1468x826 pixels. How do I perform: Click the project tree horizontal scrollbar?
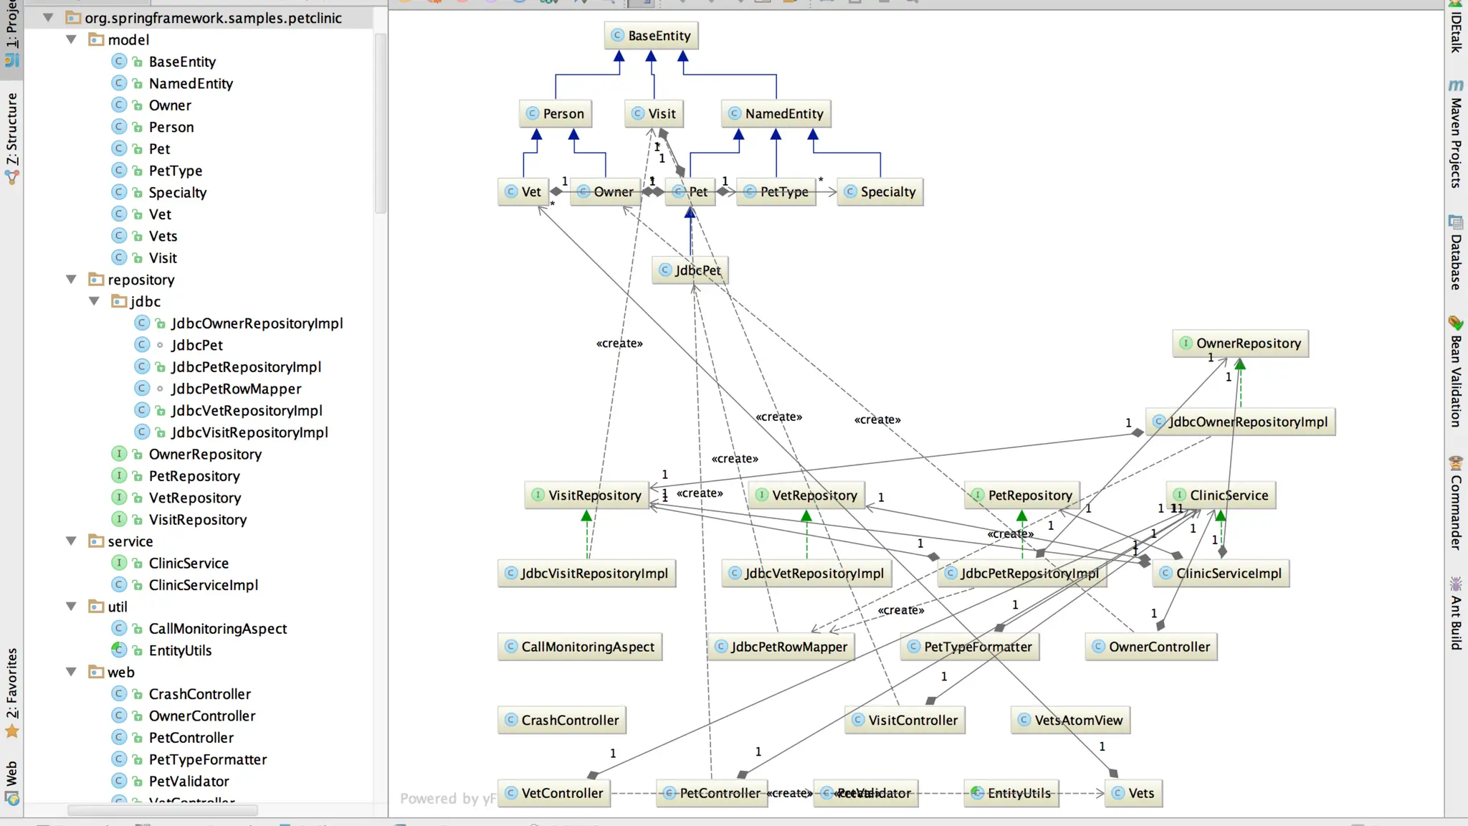tap(162, 810)
